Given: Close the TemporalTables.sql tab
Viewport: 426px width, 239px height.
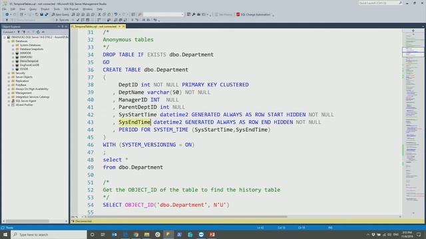Looking at the screenshot, I should tap(123, 27).
